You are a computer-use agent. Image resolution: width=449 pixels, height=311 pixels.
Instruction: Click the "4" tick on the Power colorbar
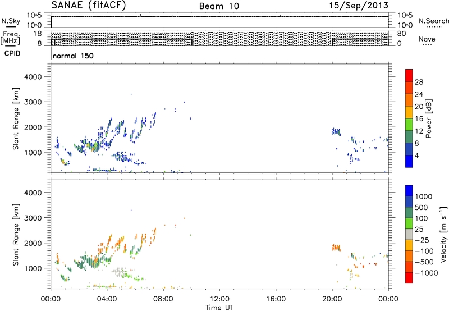coord(417,155)
